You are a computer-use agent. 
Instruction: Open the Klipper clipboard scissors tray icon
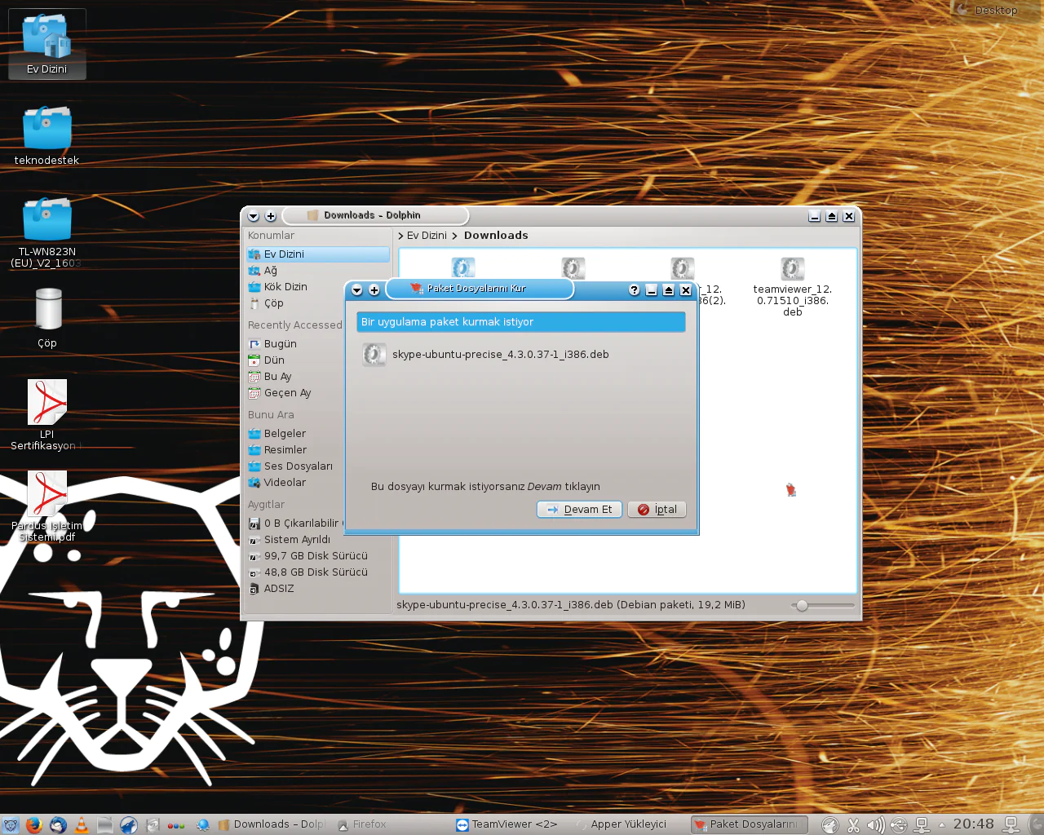pos(853,825)
